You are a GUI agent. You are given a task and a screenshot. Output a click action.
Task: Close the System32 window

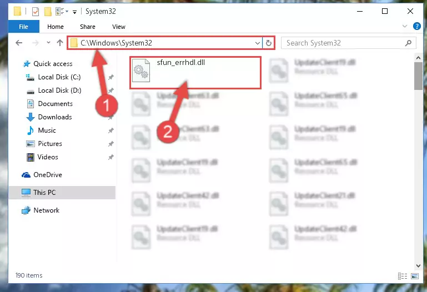click(410, 12)
